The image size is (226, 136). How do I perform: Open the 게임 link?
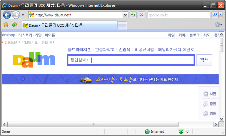point(38,35)
